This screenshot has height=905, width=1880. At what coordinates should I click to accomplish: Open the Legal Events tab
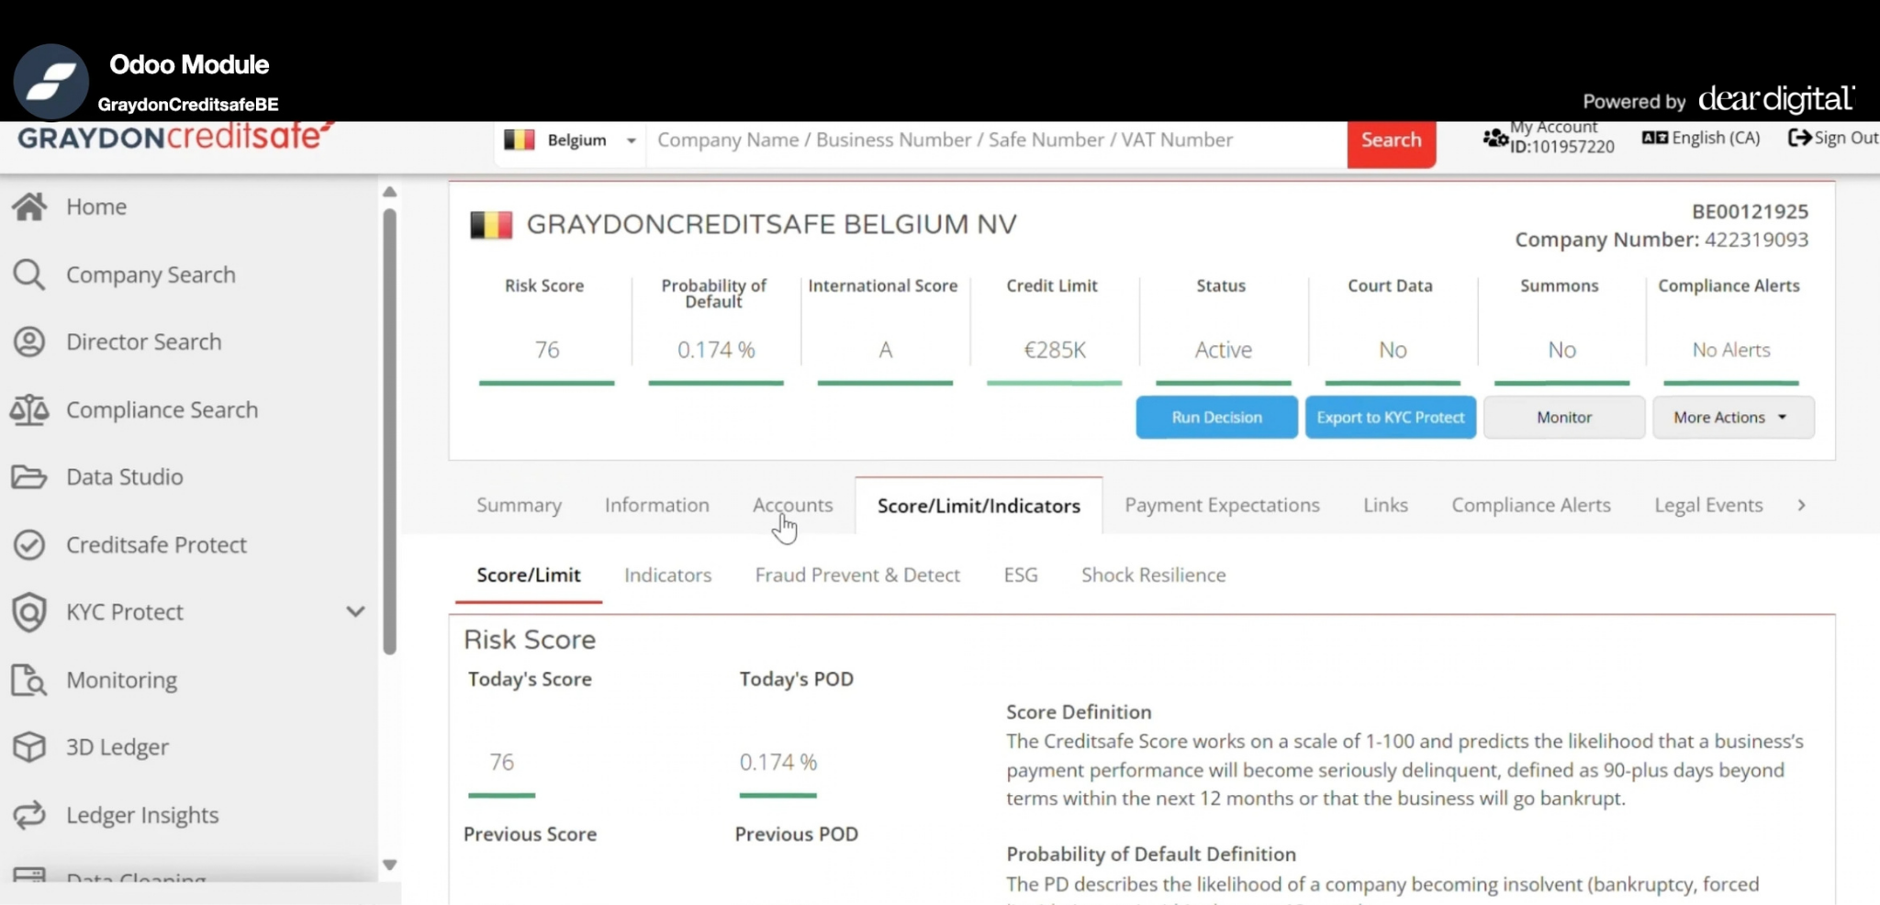point(1708,505)
